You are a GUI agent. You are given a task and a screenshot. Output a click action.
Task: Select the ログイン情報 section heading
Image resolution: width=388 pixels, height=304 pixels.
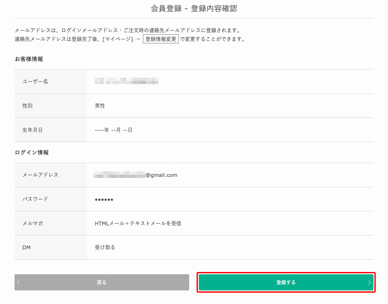click(32, 152)
